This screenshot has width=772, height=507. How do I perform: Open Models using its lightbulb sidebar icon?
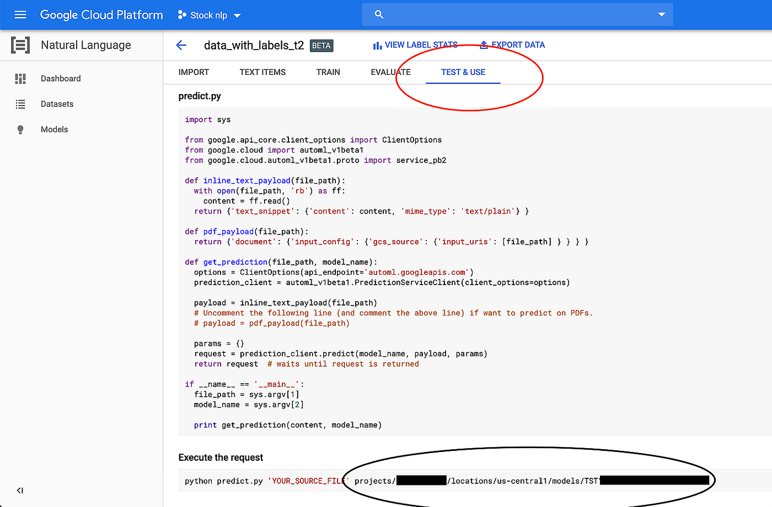tap(20, 129)
